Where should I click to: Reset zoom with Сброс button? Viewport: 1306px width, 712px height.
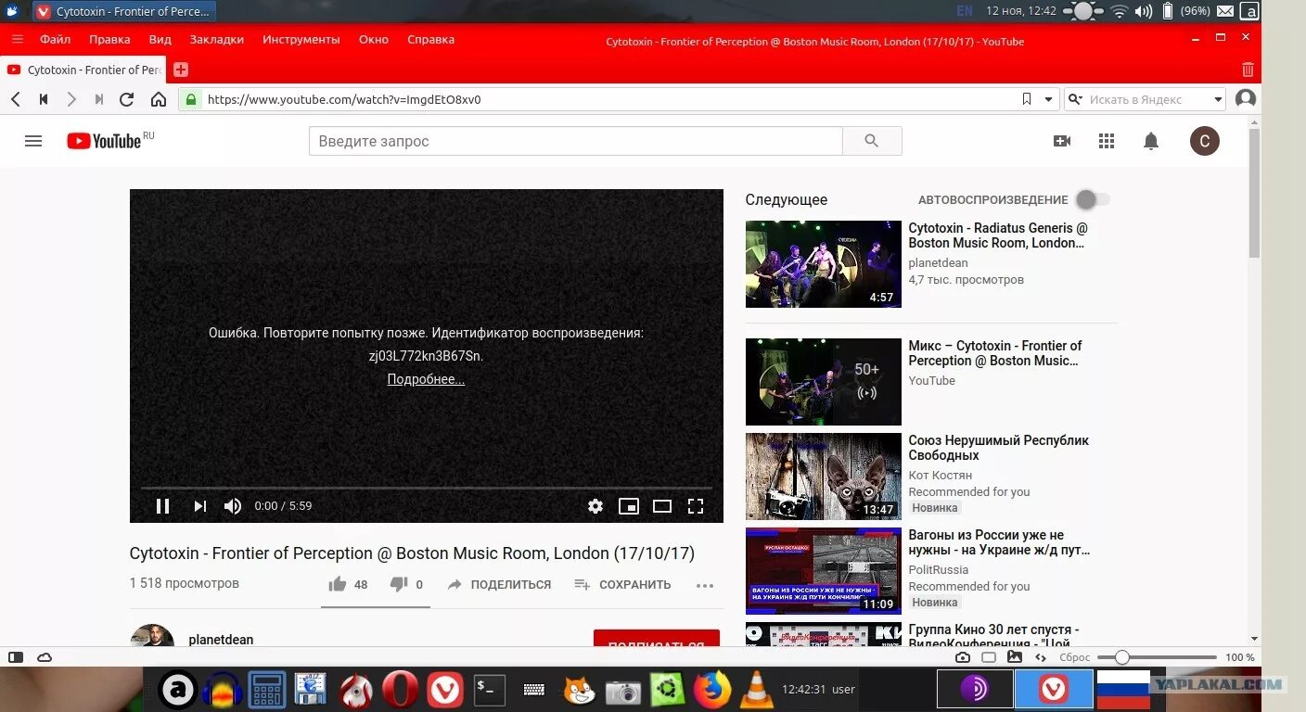pos(1075,657)
